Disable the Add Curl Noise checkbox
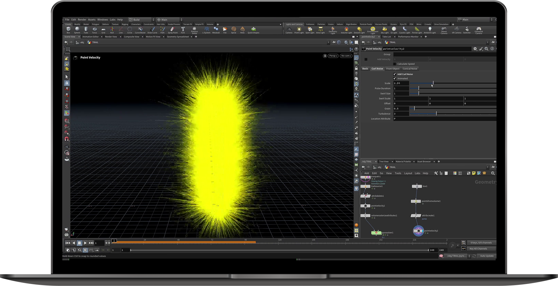 [395, 74]
